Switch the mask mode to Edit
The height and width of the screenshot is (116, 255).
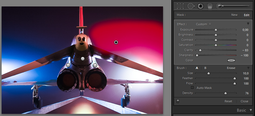[x=247, y=15]
